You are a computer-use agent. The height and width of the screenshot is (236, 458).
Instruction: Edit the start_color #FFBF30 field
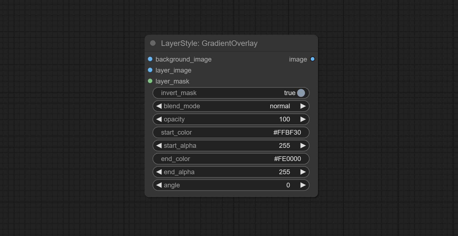(x=231, y=132)
